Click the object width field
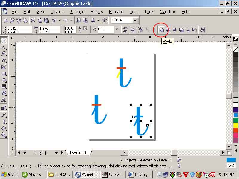The image size is (239, 179). coord(49,28)
